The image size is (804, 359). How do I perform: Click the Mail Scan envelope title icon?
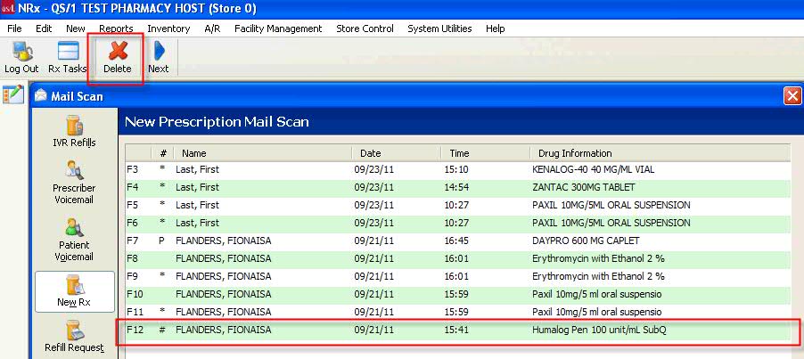(x=40, y=96)
